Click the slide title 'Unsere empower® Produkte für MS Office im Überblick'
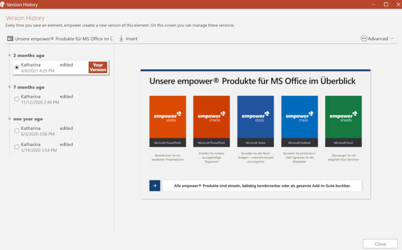Screen dimensions: 402x250 coord(252,81)
